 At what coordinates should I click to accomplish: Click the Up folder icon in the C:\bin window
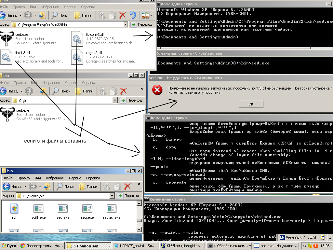point(43,91)
